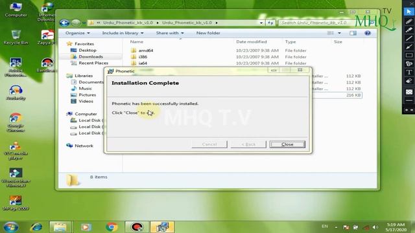Open Share with dropdown
Viewport: 415px width, 233px height.
tap(170, 33)
